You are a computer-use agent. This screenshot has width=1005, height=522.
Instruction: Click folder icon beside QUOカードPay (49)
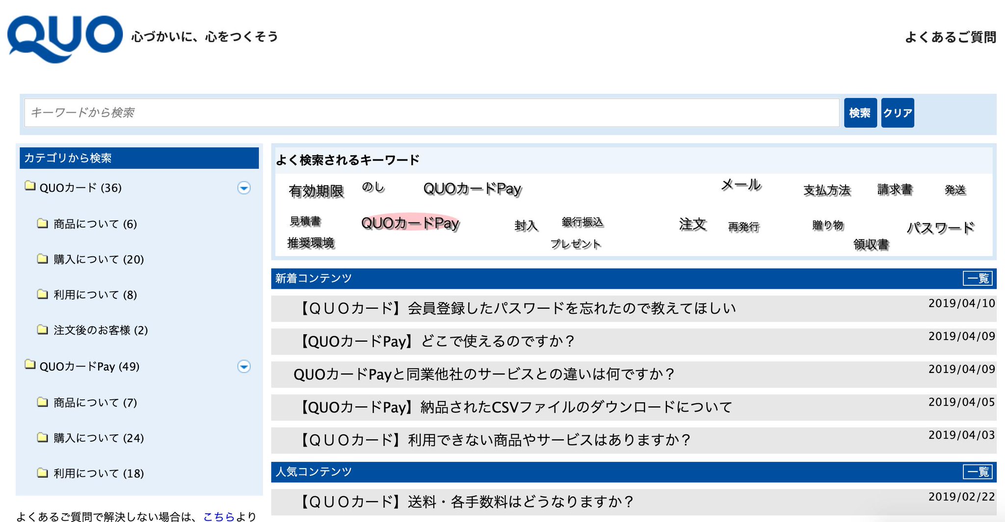click(x=30, y=365)
